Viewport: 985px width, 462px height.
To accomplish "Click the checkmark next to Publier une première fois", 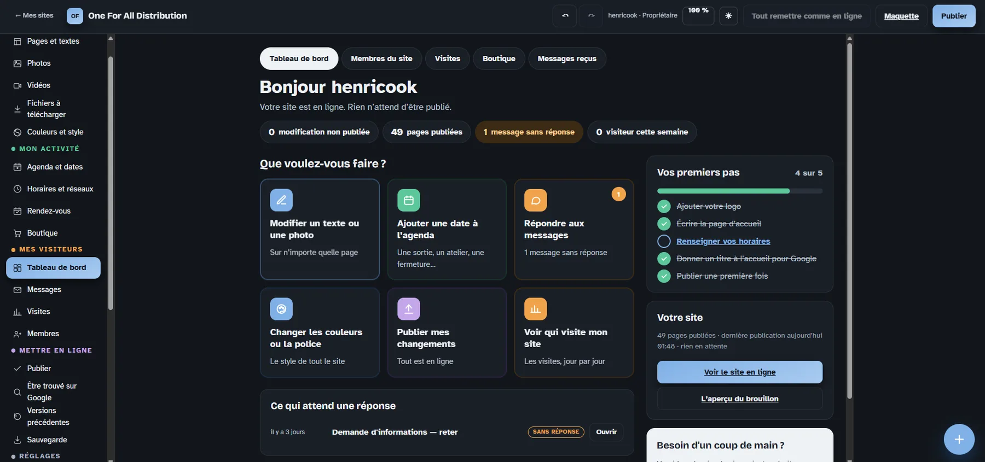I will 664,276.
